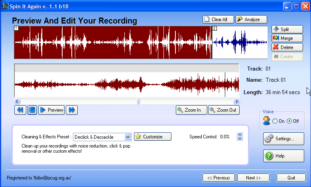Screen dimensions: 311x187
Task: Click the track name 'Track 01'
Action: point(276,80)
